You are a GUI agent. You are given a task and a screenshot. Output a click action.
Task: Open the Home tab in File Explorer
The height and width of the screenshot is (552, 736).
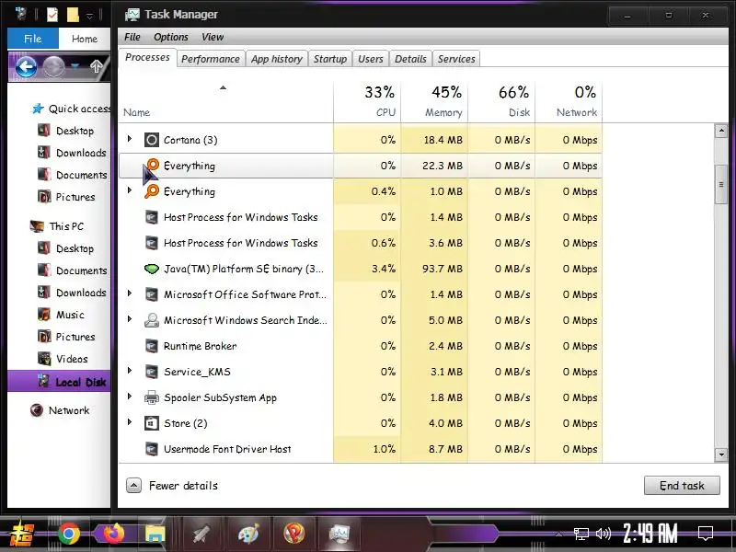pyautogui.click(x=85, y=39)
